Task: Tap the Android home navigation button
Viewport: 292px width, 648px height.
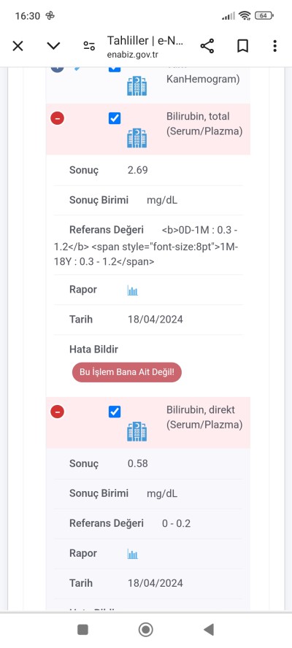Action: pyautogui.click(x=145, y=630)
